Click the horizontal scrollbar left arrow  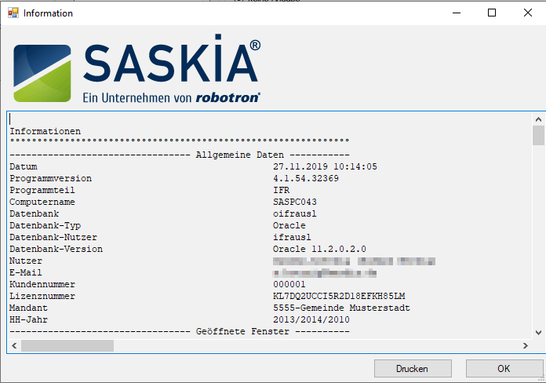tap(14, 345)
